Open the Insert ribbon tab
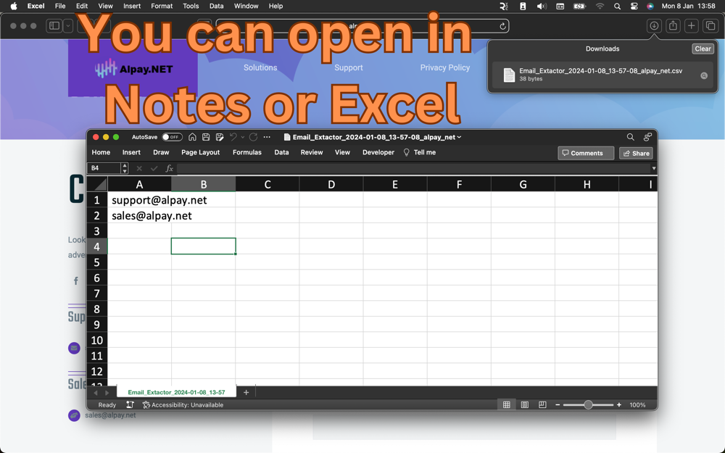The image size is (725, 453). (x=131, y=152)
